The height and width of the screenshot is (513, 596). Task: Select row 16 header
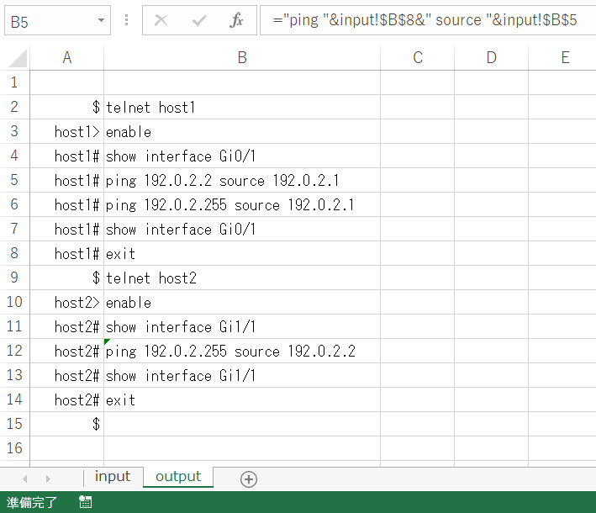tap(14, 448)
